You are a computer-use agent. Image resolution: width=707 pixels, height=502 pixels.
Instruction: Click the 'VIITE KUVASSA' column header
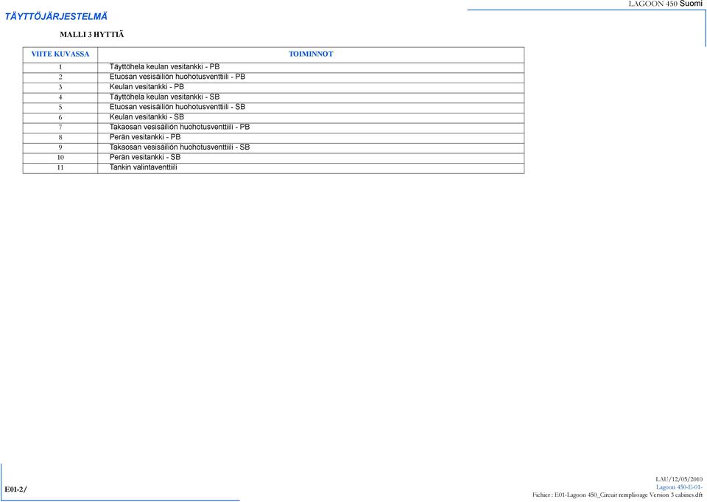coord(60,54)
